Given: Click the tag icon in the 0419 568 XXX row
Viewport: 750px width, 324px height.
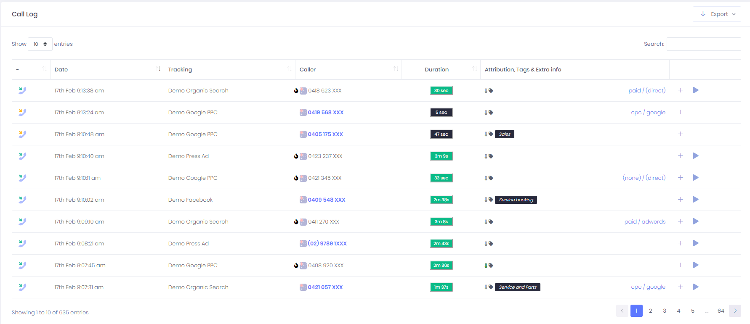Looking at the screenshot, I should [491, 113].
